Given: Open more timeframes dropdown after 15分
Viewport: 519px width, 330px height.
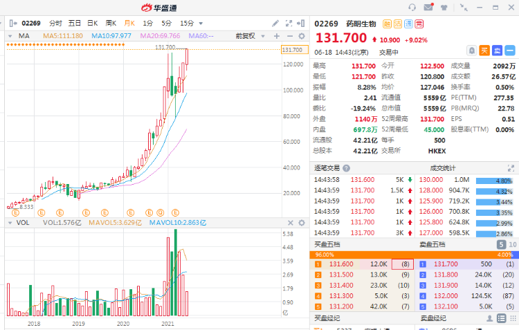Looking at the screenshot, I should [x=201, y=24].
